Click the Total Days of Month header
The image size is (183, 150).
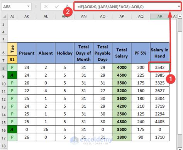[84, 53]
